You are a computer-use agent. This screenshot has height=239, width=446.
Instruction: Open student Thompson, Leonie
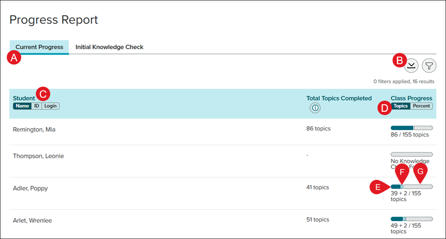38,156
